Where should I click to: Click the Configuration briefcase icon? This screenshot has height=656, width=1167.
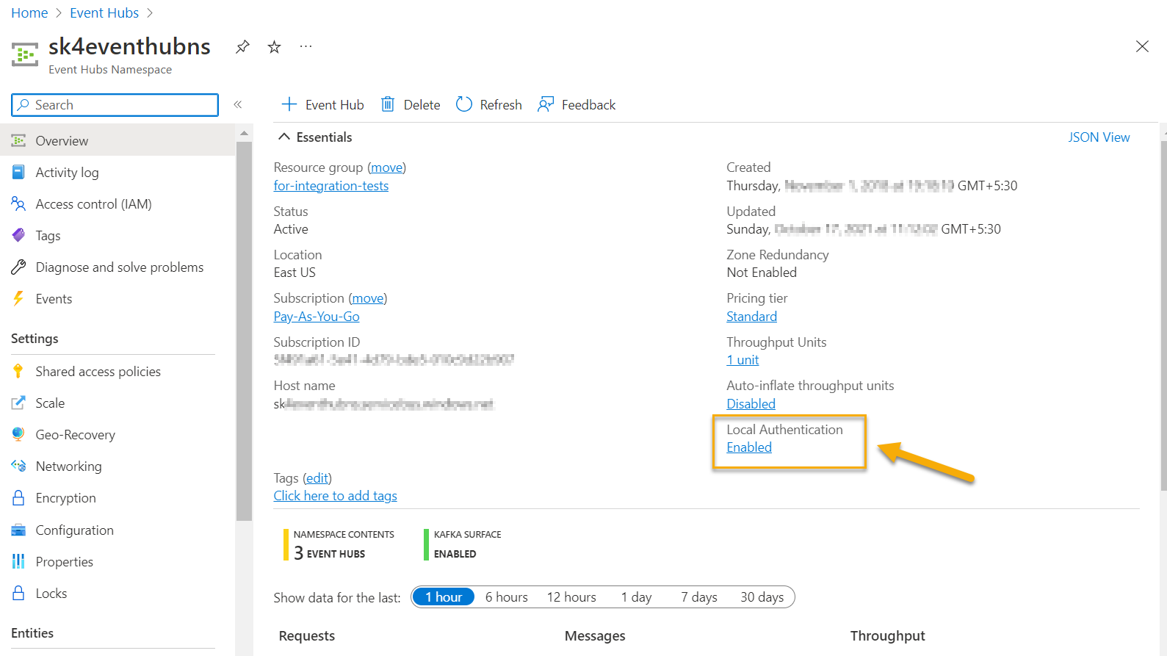click(x=18, y=530)
